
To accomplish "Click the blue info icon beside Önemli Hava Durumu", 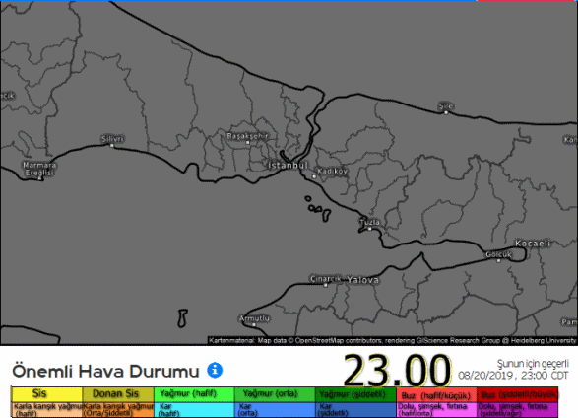I will [x=215, y=370].
